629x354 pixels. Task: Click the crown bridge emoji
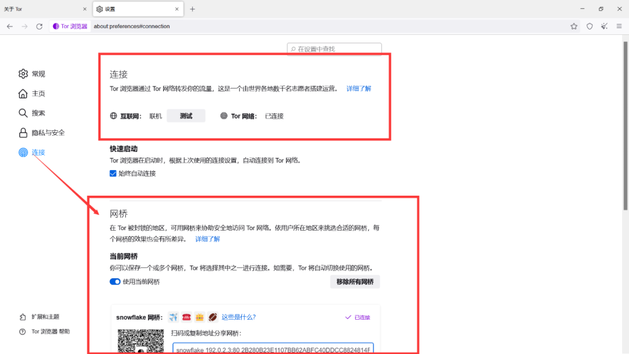pos(200,317)
